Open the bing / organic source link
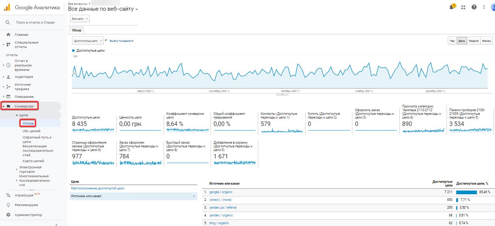Screen dimensions: 495x226 click(x=219, y=223)
